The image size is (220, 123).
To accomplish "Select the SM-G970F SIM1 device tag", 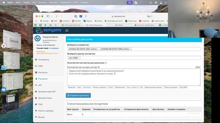I will (x=84, y=49).
